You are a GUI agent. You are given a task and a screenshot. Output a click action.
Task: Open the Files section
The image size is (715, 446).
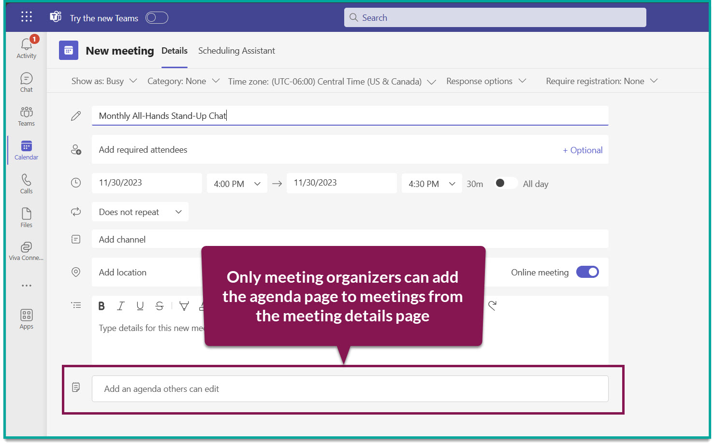[x=26, y=217]
